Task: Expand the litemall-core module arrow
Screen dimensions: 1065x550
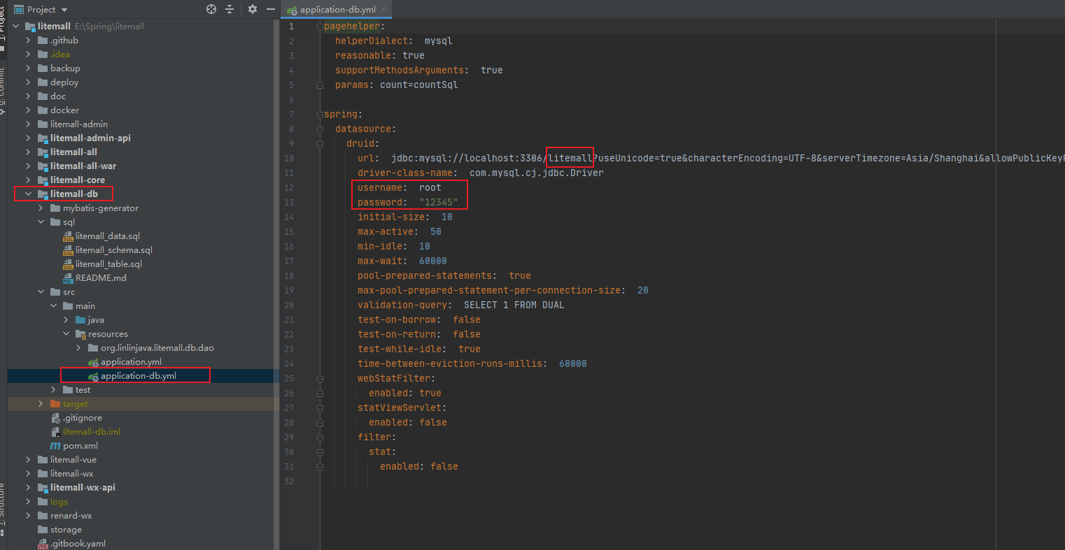Action: point(29,180)
